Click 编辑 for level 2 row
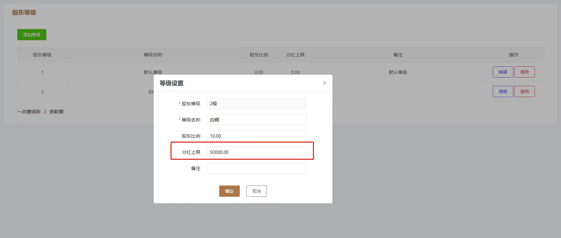 (x=503, y=91)
